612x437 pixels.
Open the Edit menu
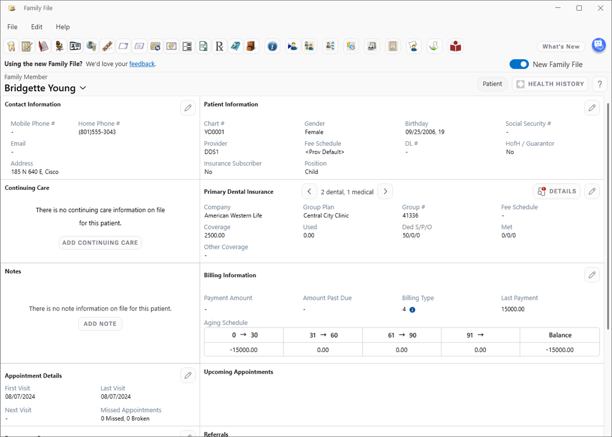coord(37,27)
